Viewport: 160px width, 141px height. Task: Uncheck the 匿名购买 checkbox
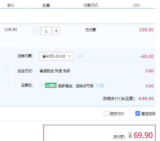point(138,114)
